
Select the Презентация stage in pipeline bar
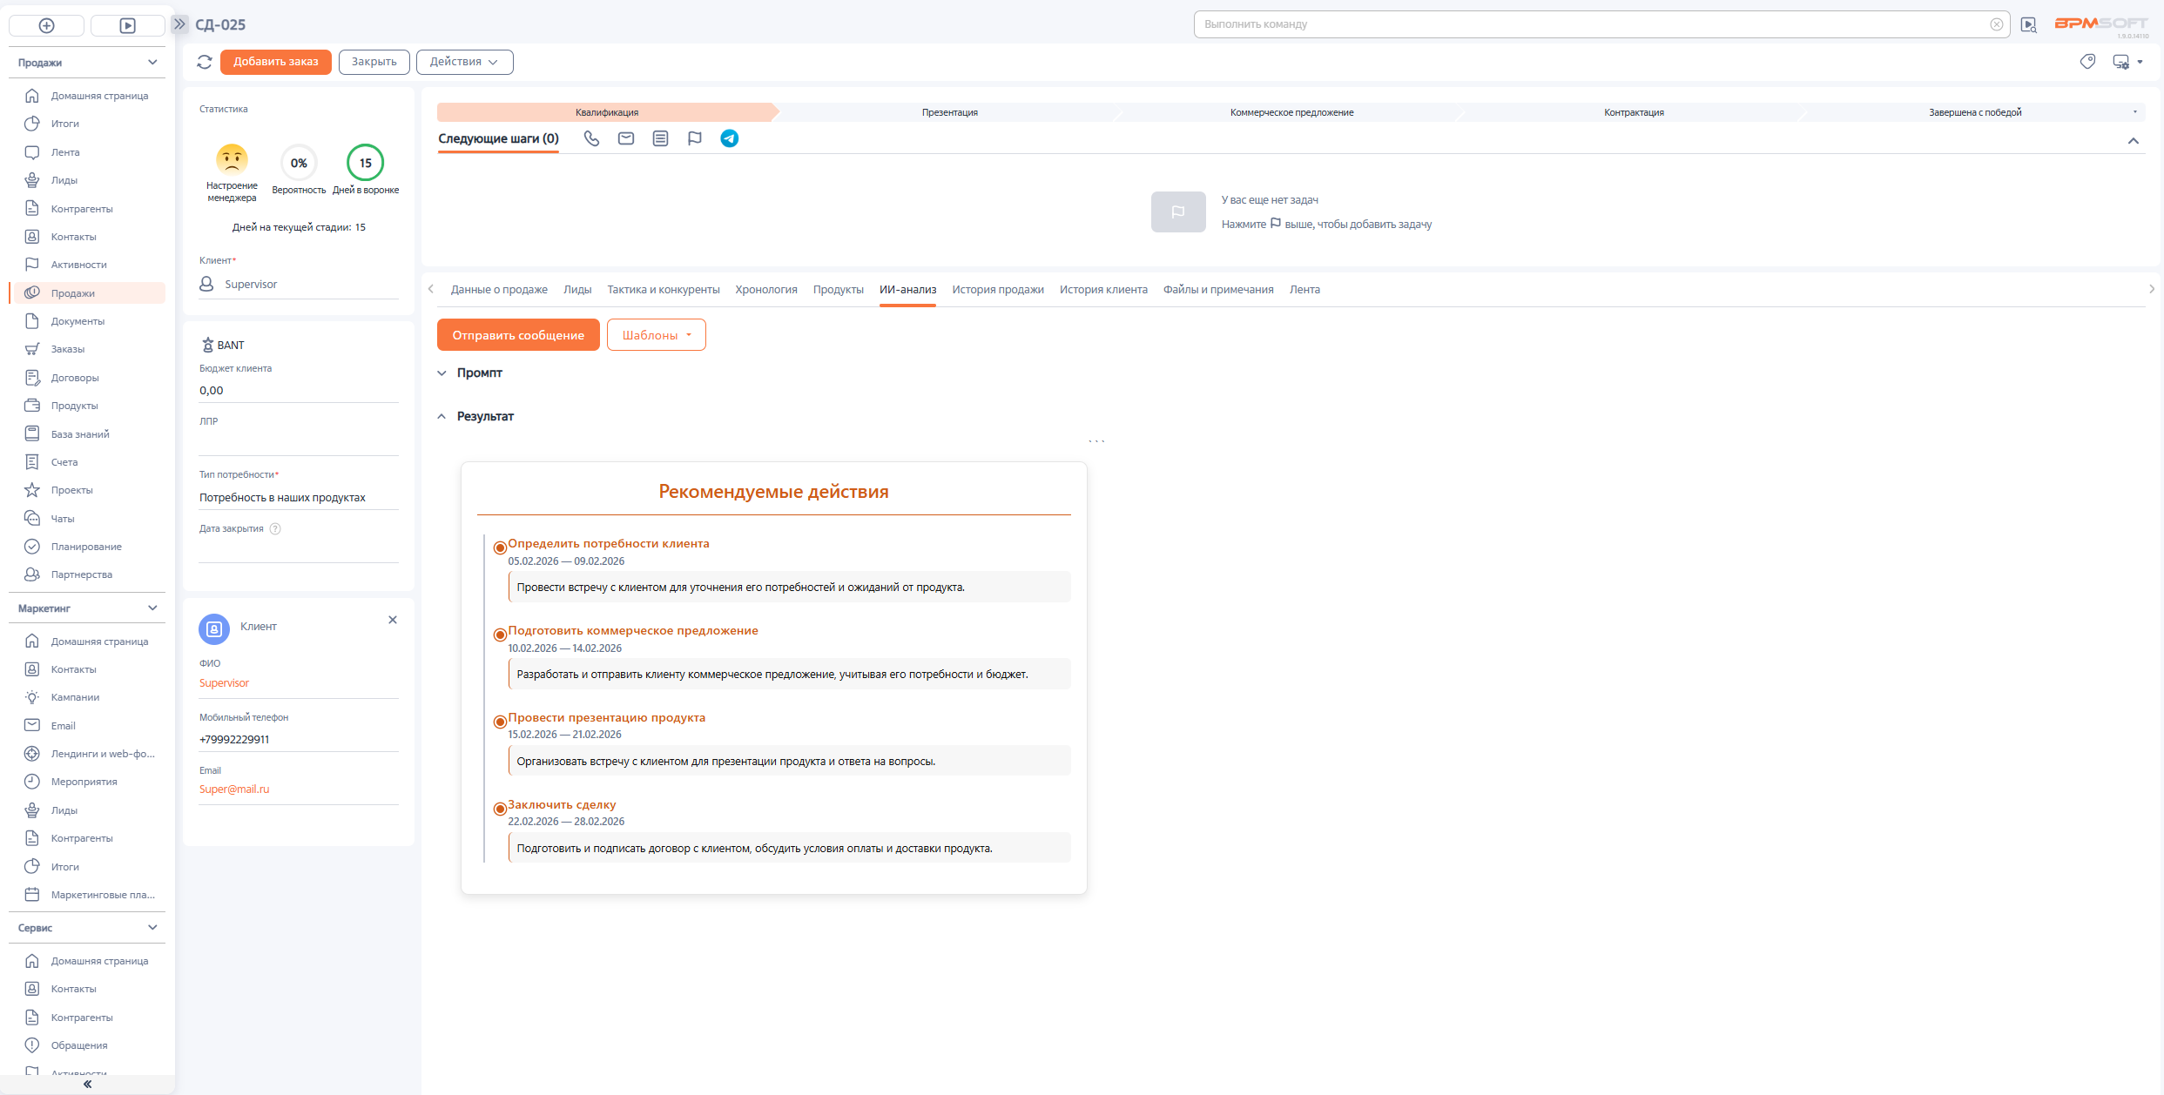(x=949, y=112)
